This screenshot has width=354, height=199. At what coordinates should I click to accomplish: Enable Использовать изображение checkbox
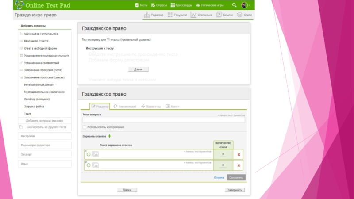(85, 127)
